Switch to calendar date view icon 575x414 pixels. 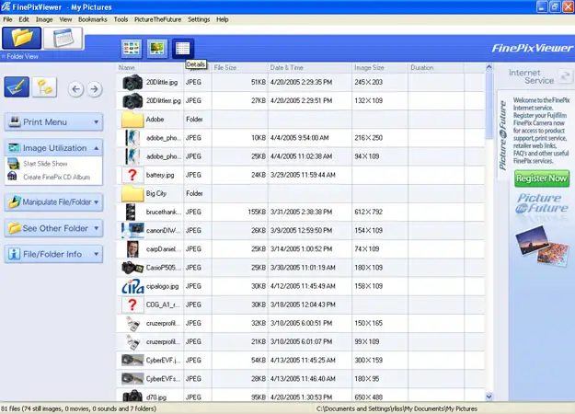(63, 38)
